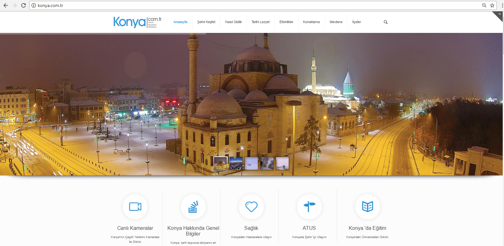
Task: Click text 'Konyada Şehir İçi Ulaşım'
Action: coord(309,237)
